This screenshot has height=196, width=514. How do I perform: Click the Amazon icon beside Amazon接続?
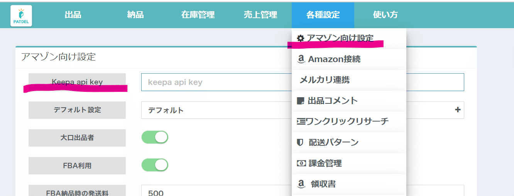point(301,59)
